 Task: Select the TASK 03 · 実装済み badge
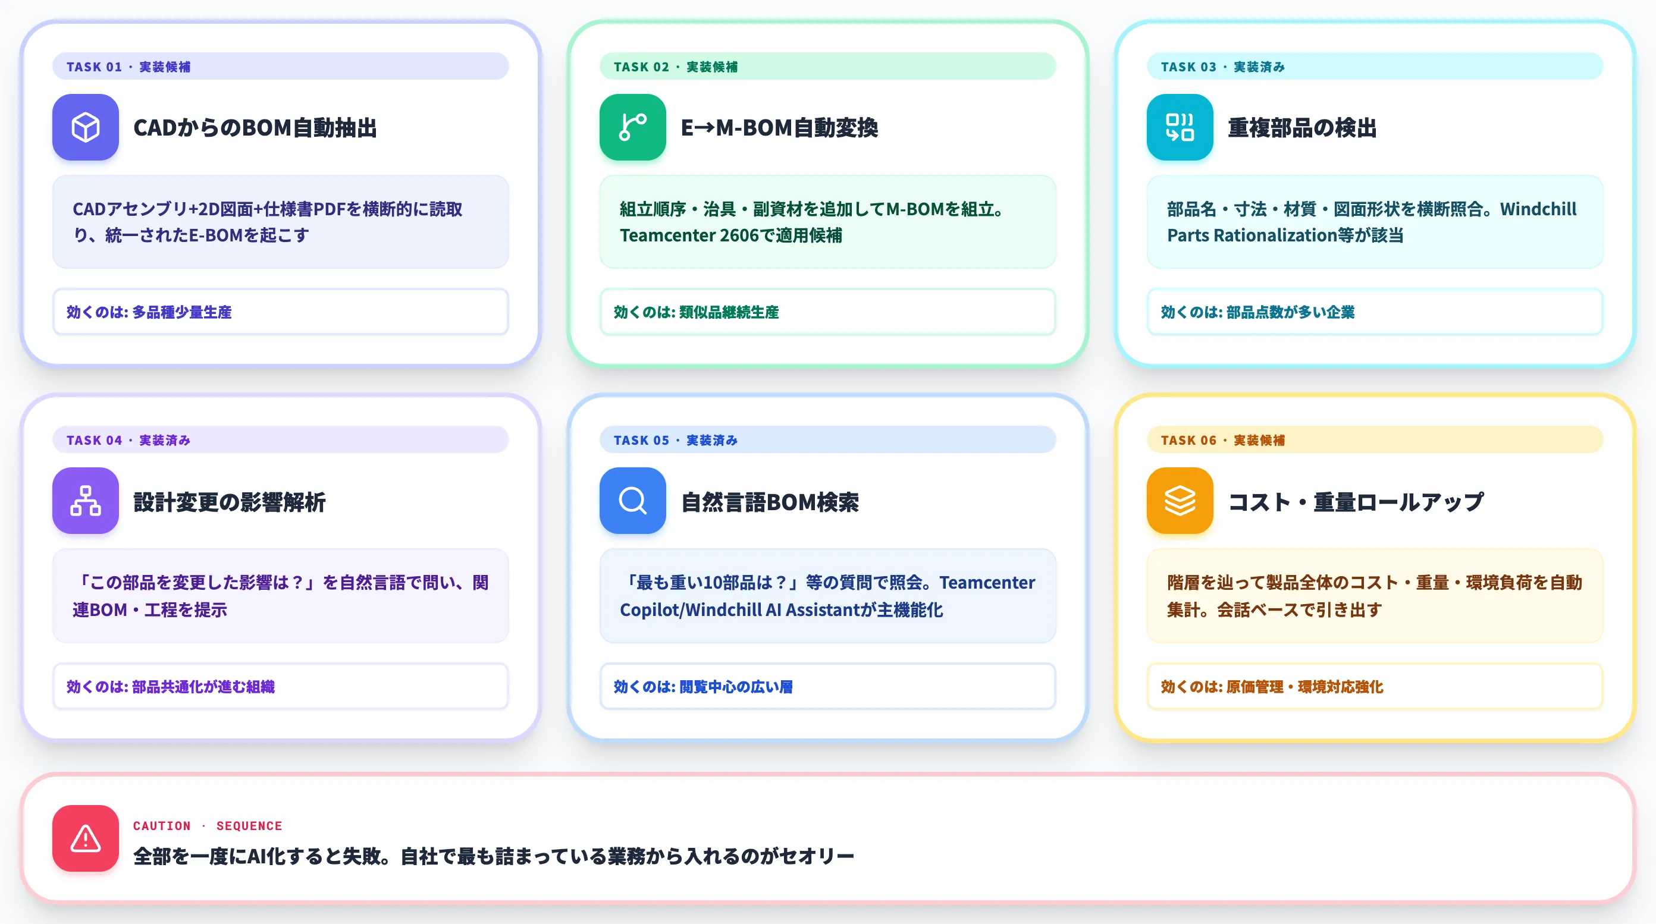(x=1375, y=66)
